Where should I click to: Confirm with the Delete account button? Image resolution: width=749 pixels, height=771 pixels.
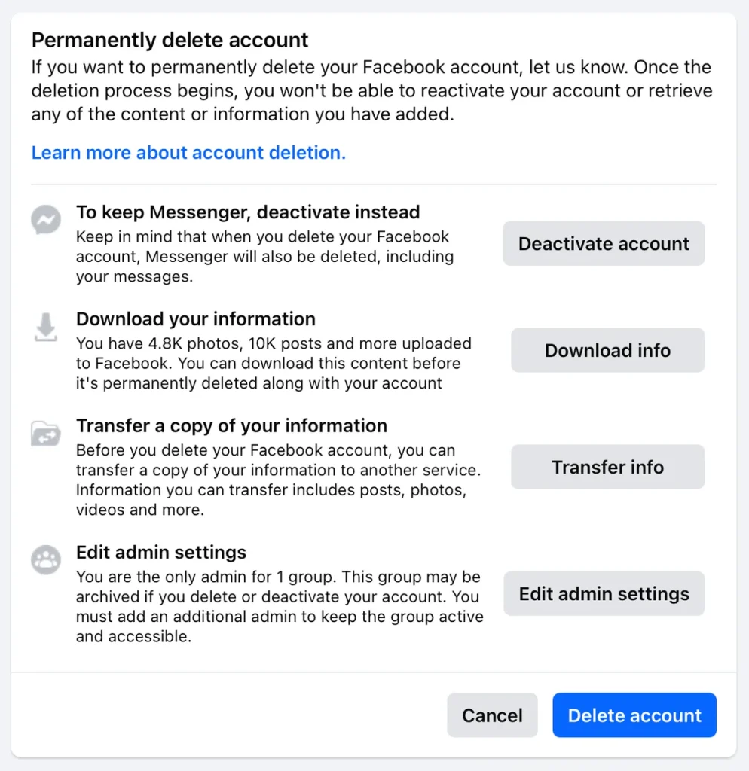pyautogui.click(x=634, y=715)
